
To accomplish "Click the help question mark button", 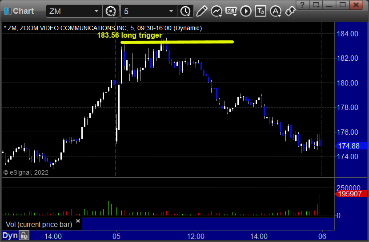I will pyautogui.click(x=302, y=5).
